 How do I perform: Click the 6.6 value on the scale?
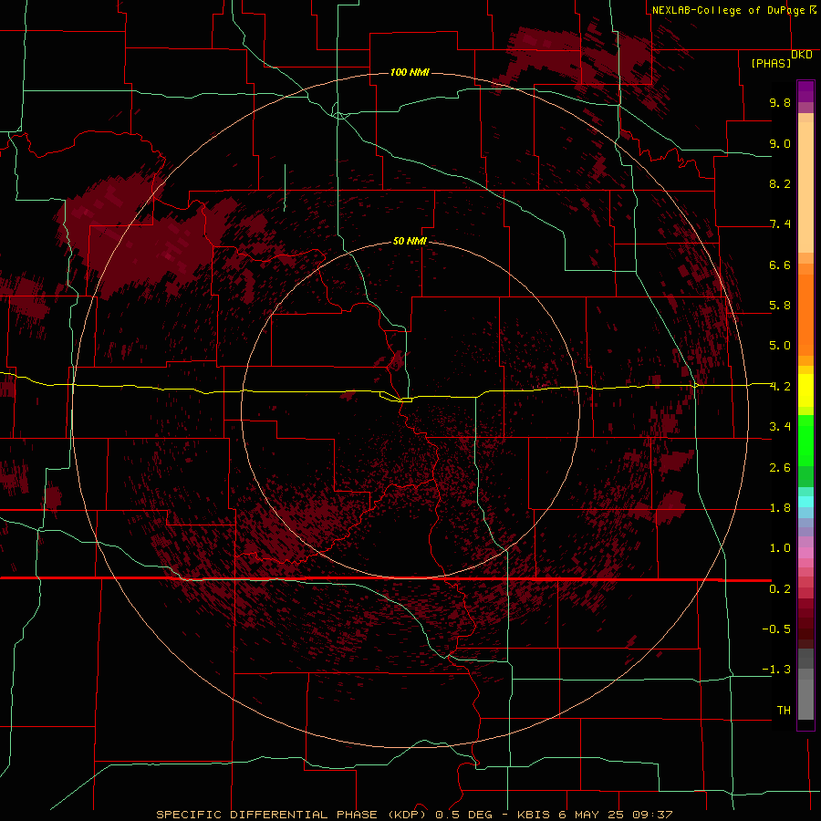pos(780,265)
